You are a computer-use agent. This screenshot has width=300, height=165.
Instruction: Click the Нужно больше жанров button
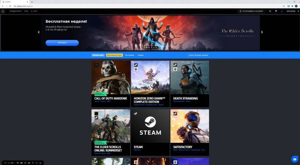coord(198,55)
